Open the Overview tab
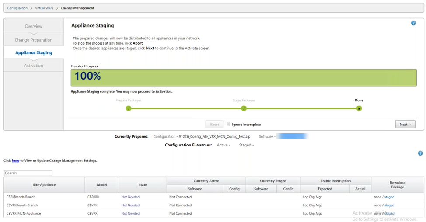426x222 pixels. 34,26
